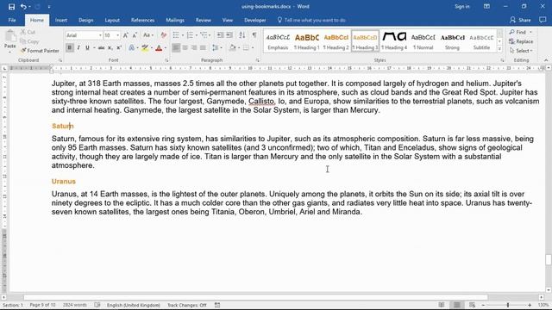Decrease paragraph indent
This screenshot has width=552, height=310.
coord(220,35)
